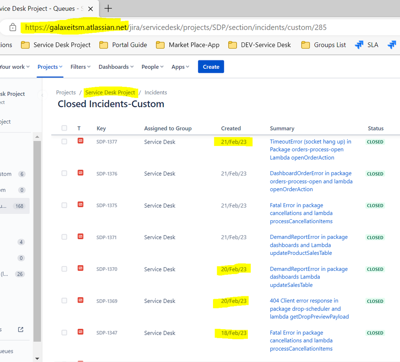The height and width of the screenshot is (362, 400).
Task: Tick the select-all checkbox in table header
Action: point(64,128)
